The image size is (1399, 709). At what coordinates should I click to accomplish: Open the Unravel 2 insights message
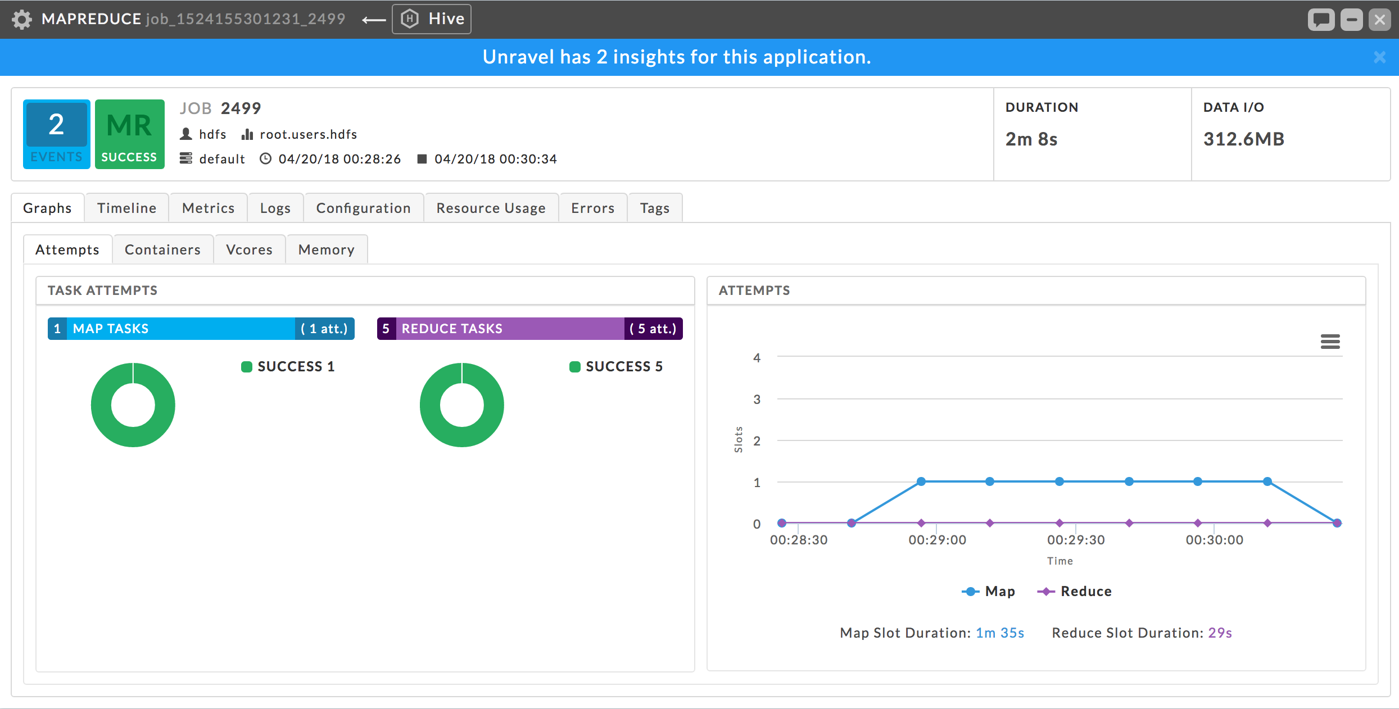pos(677,57)
